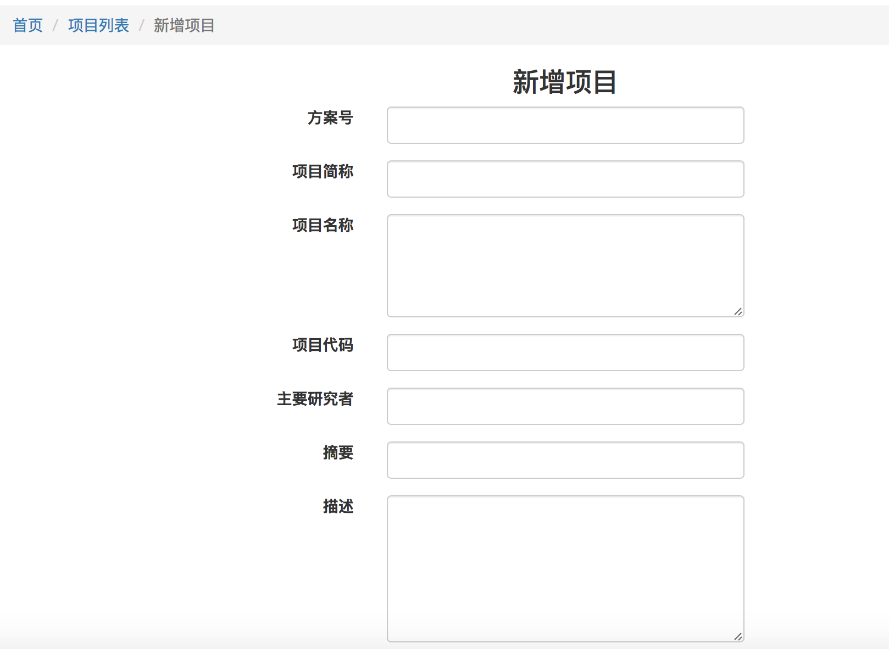Focus the 摘要 input field
Screen dimensions: 889x649
pos(565,460)
